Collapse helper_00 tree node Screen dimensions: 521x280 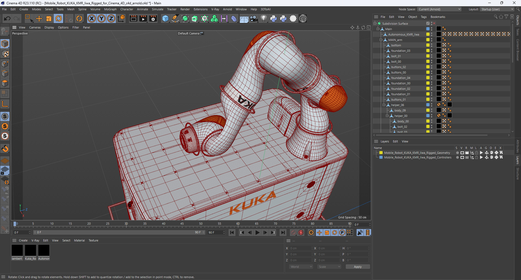387,116
